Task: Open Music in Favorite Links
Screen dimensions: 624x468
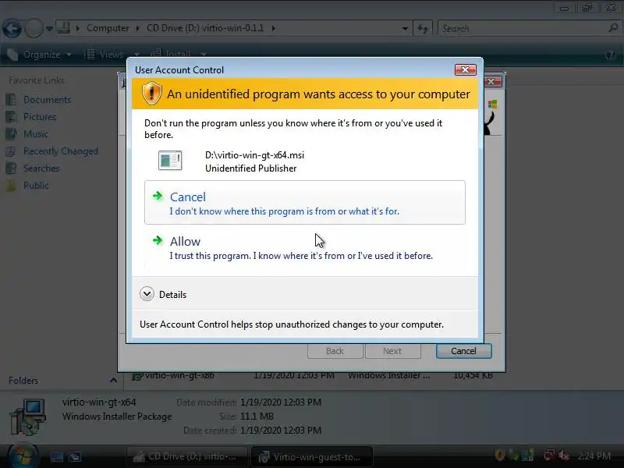Action: coord(35,133)
